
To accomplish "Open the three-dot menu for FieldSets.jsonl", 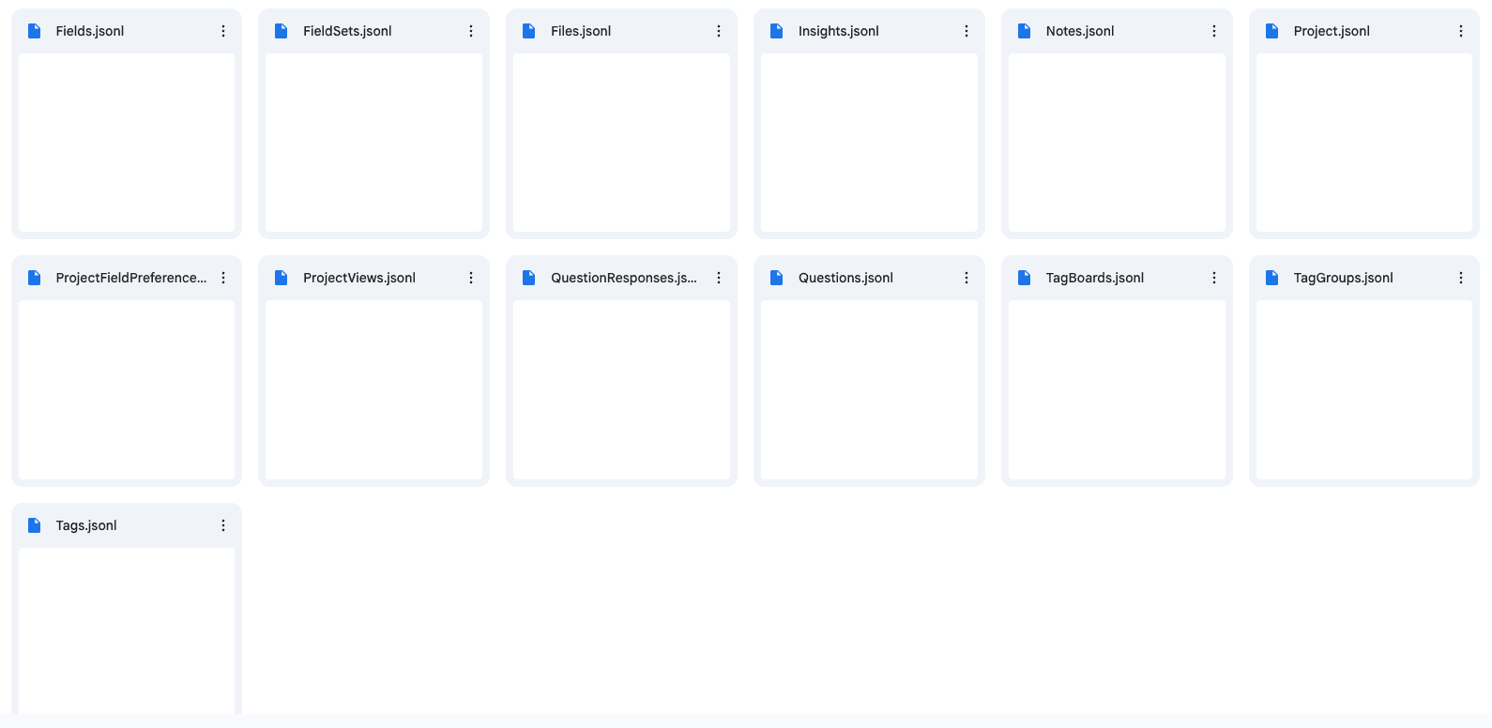I will click(471, 31).
